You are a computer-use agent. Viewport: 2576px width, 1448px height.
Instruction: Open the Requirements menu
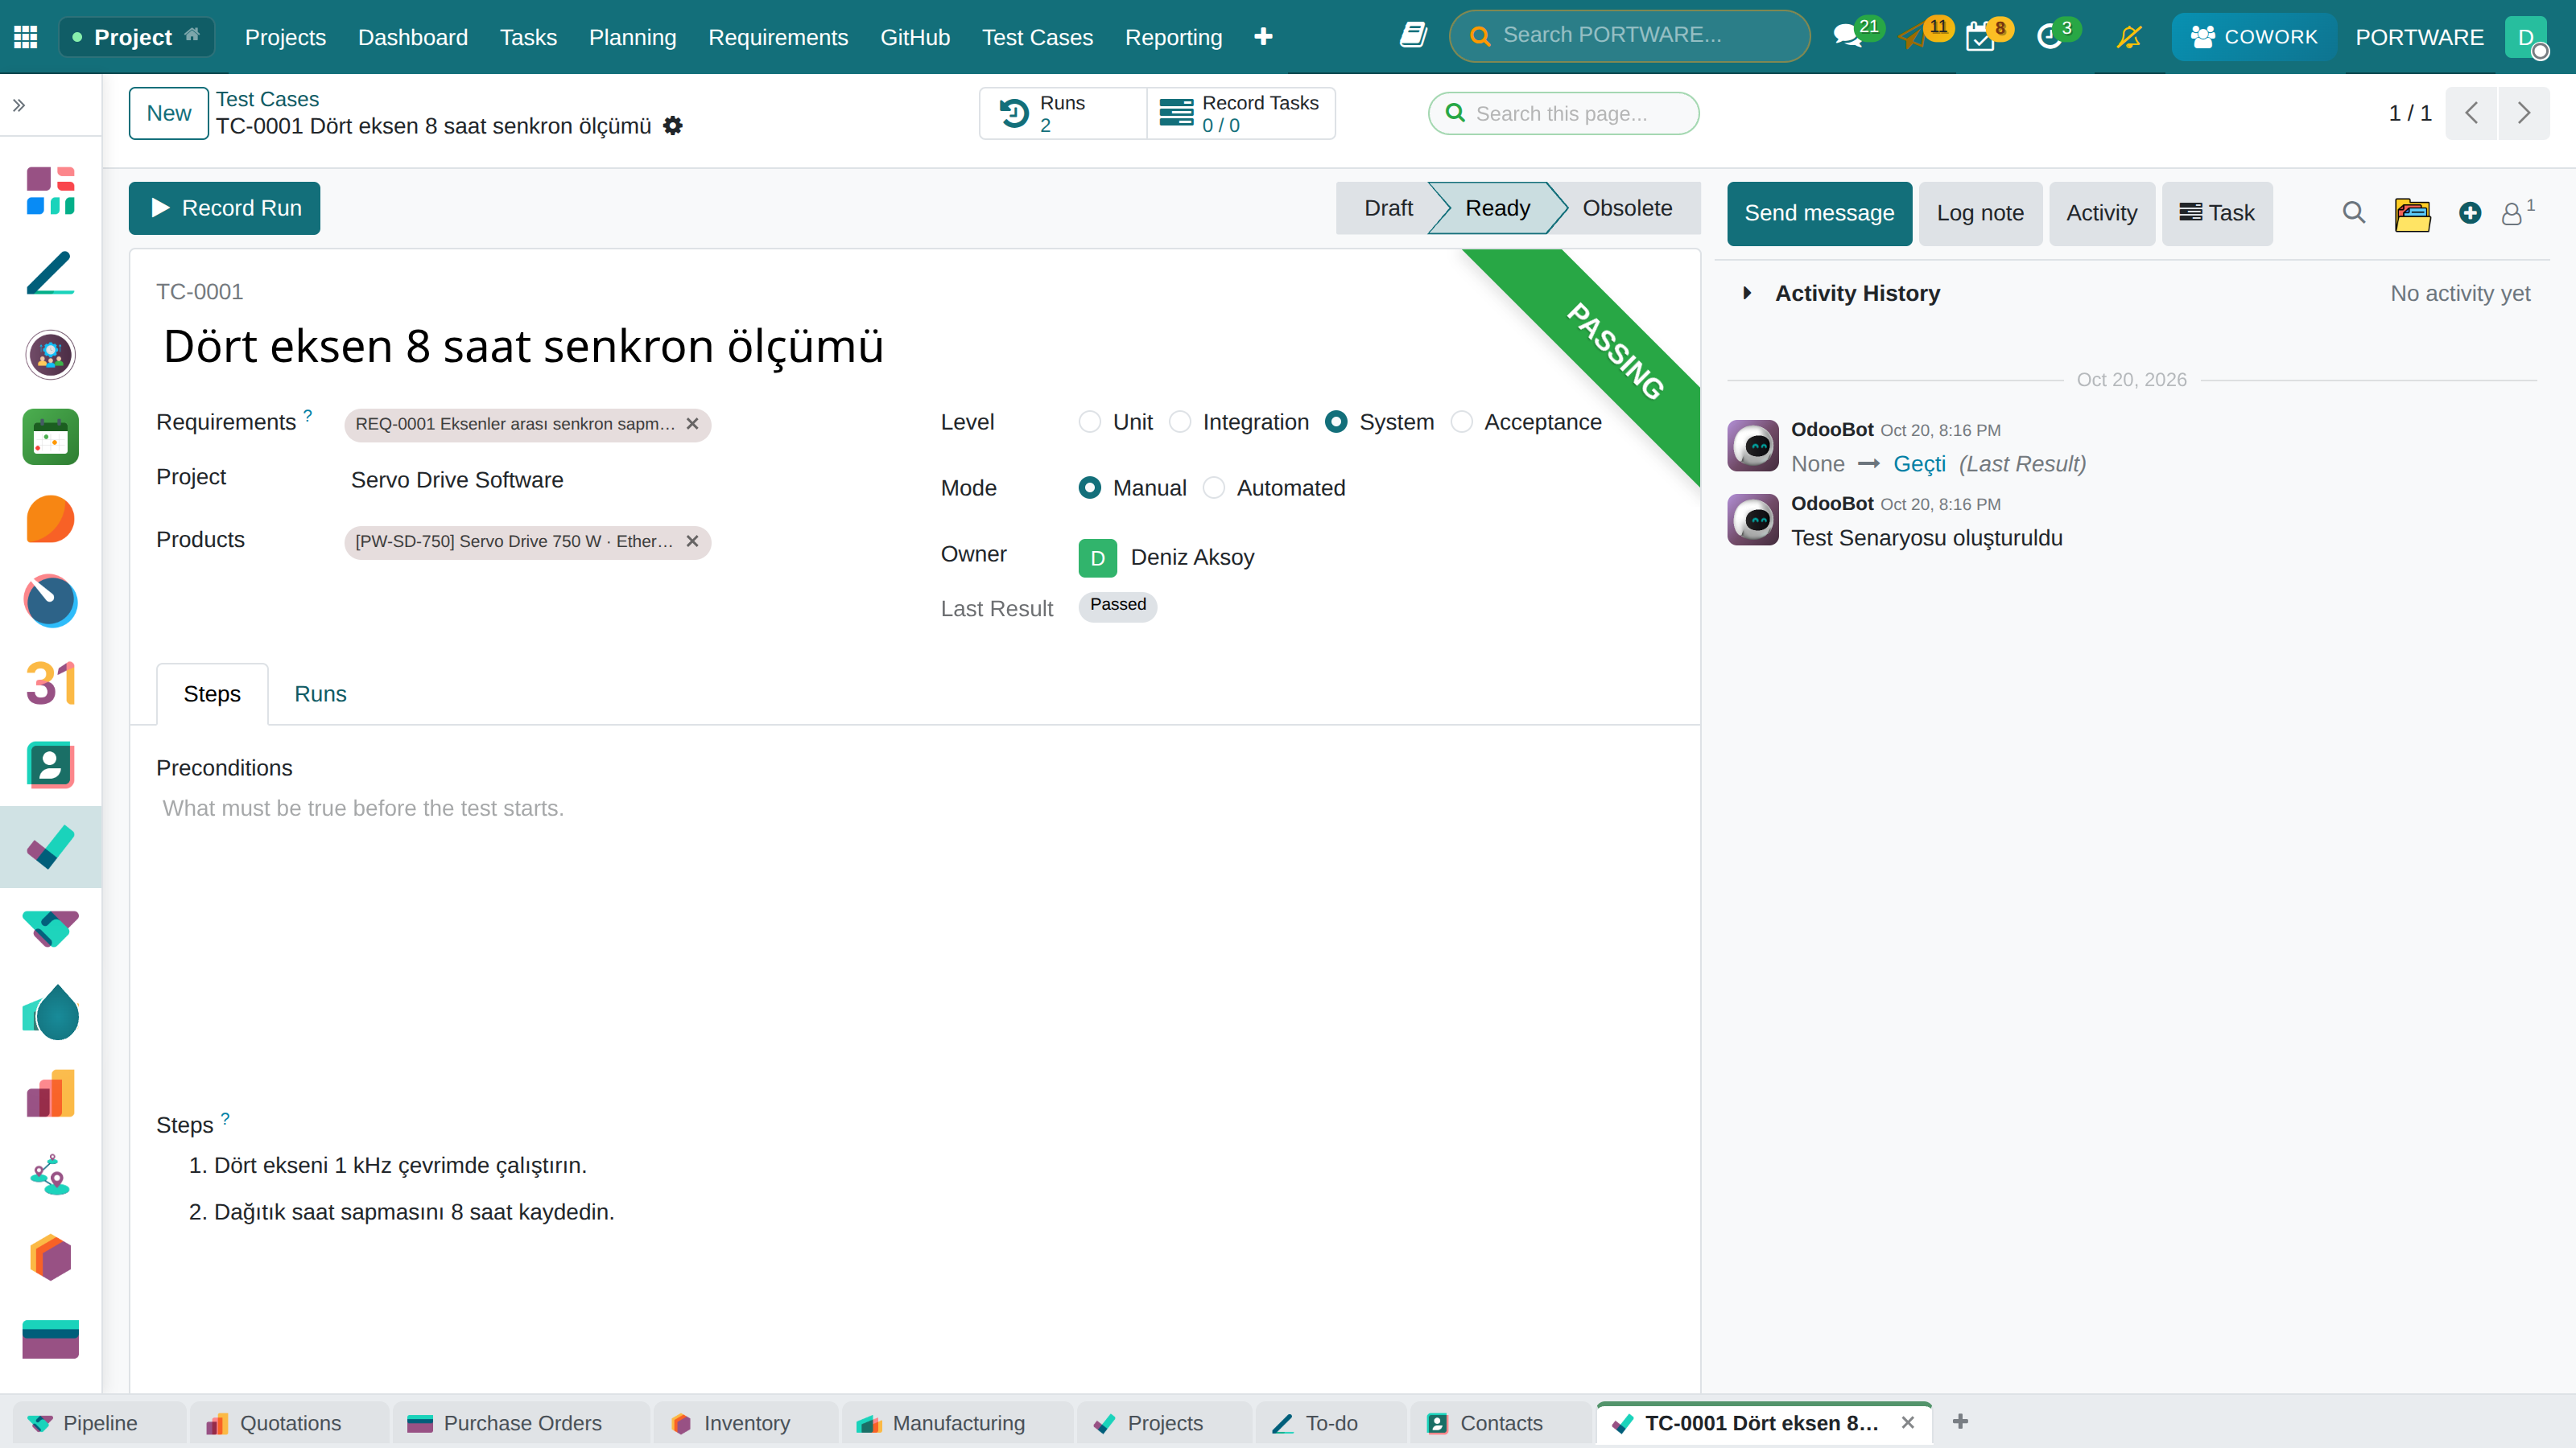778,37
